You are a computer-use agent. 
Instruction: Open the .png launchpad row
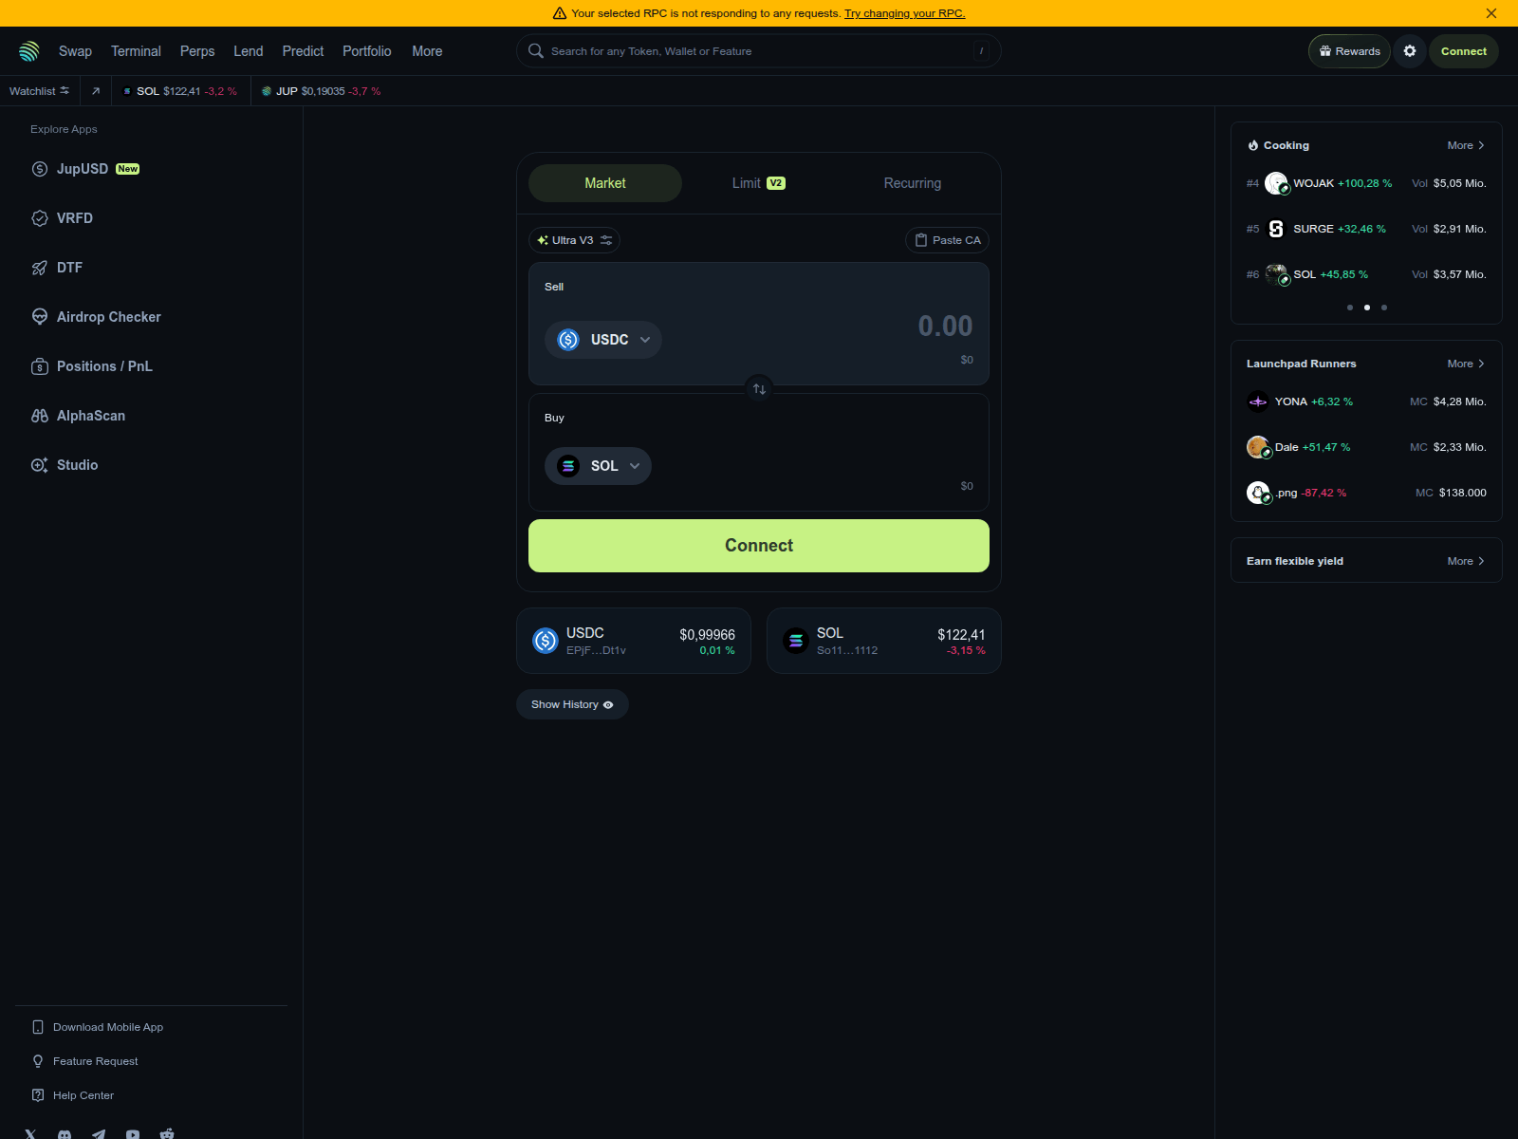click(x=1366, y=493)
